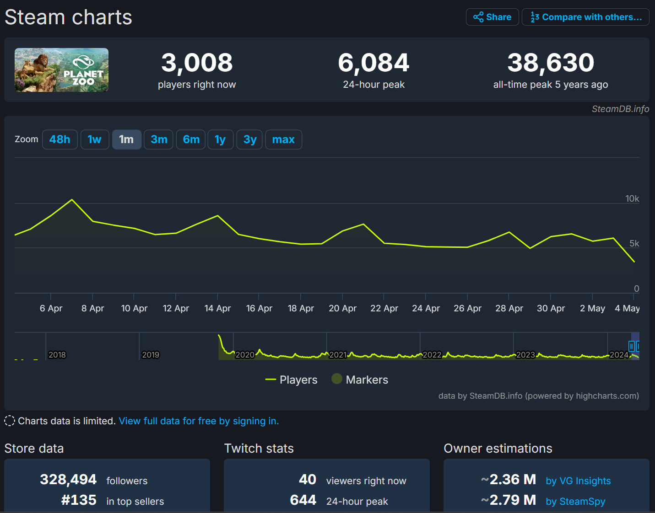Click the SteamDB.info credit text
The width and height of the screenshot is (655, 513).
point(620,109)
